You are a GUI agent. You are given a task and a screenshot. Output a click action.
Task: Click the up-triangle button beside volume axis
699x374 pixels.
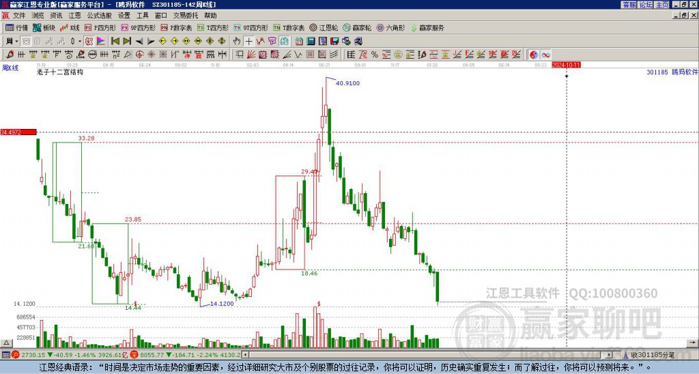(6, 343)
